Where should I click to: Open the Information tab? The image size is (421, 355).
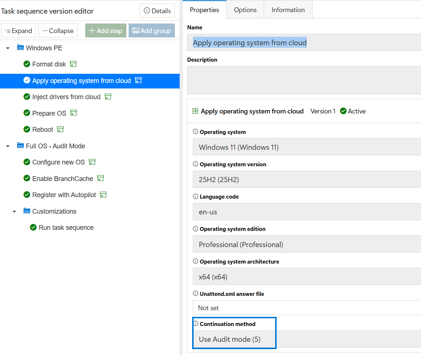pos(288,10)
